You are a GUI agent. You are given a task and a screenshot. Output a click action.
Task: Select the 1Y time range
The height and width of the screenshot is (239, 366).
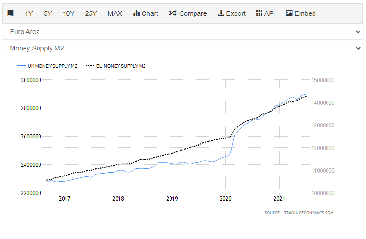coord(29,13)
